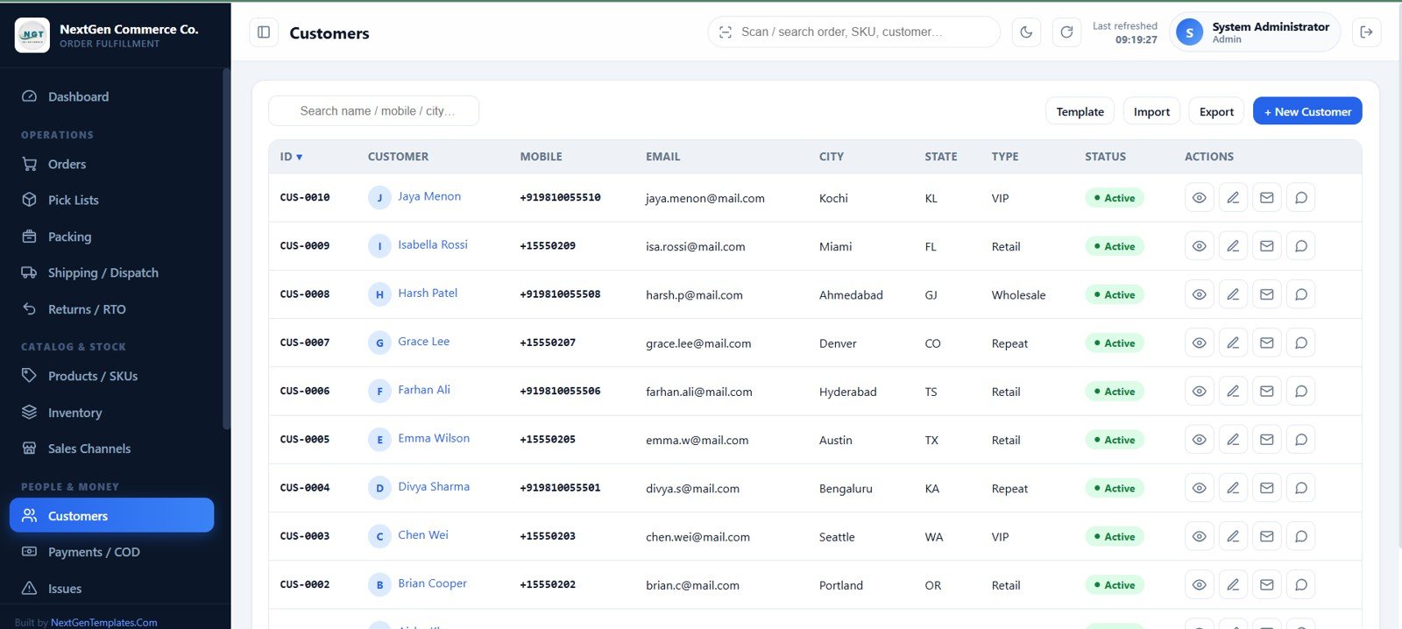
Task: Open Packing in the sidebar
Action: click(111, 237)
